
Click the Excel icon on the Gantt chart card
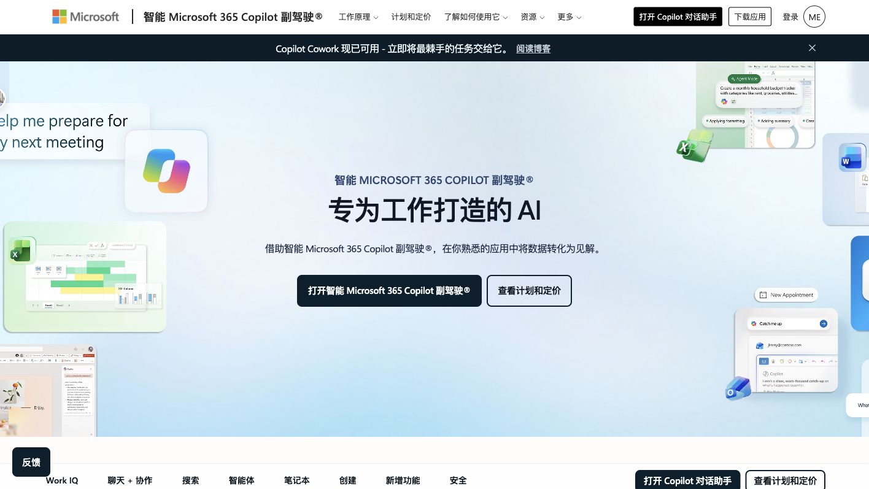[21, 251]
